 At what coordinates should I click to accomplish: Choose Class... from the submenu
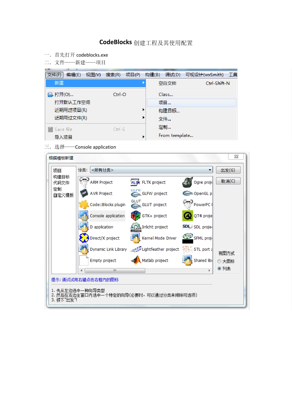tap(192, 95)
